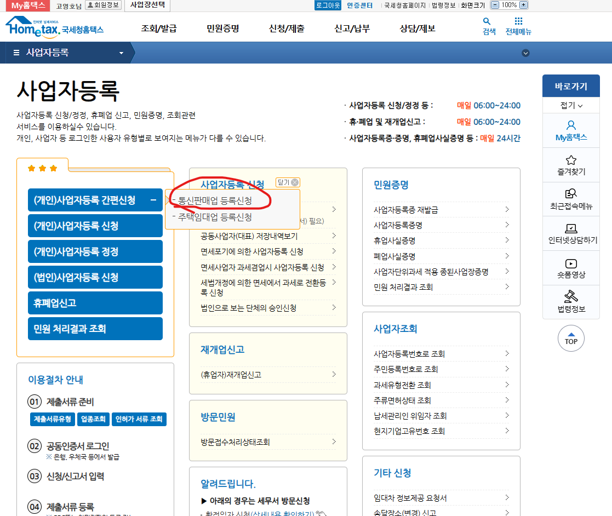Expand the 사업자등록 menu dropdown arrow
The image size is (612, 516).
120,53
